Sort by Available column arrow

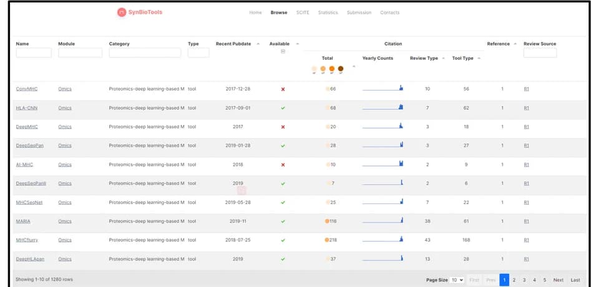[x=298, y=44]
